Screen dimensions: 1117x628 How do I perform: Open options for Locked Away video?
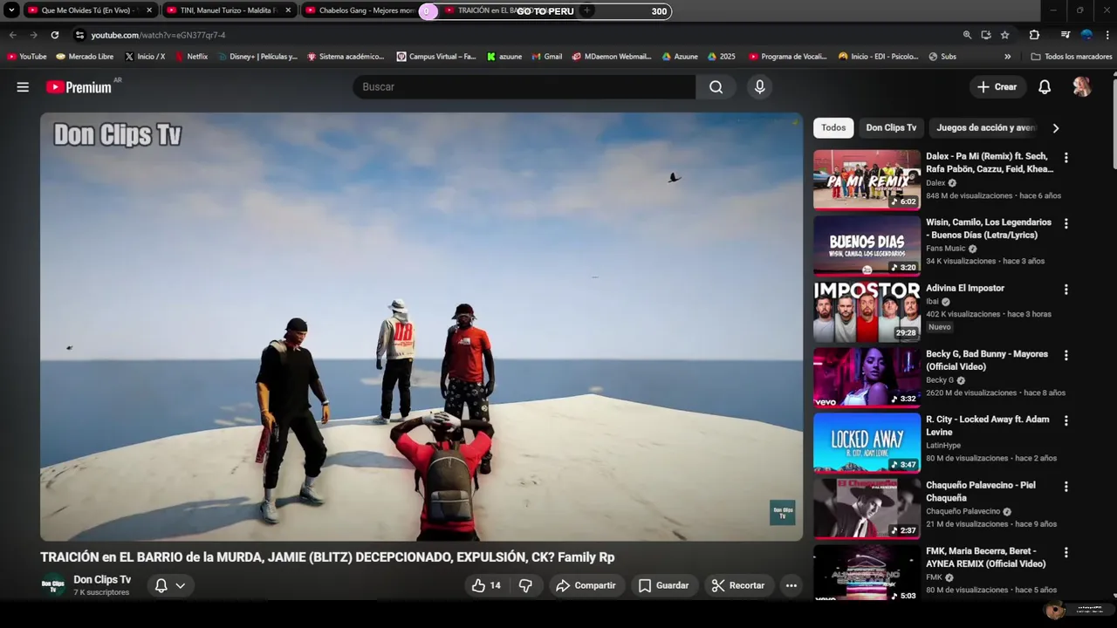pos(1066,420)
